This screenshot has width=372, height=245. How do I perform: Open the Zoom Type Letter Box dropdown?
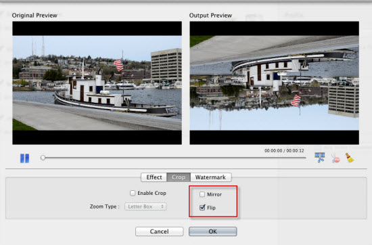tap(145, 206)
